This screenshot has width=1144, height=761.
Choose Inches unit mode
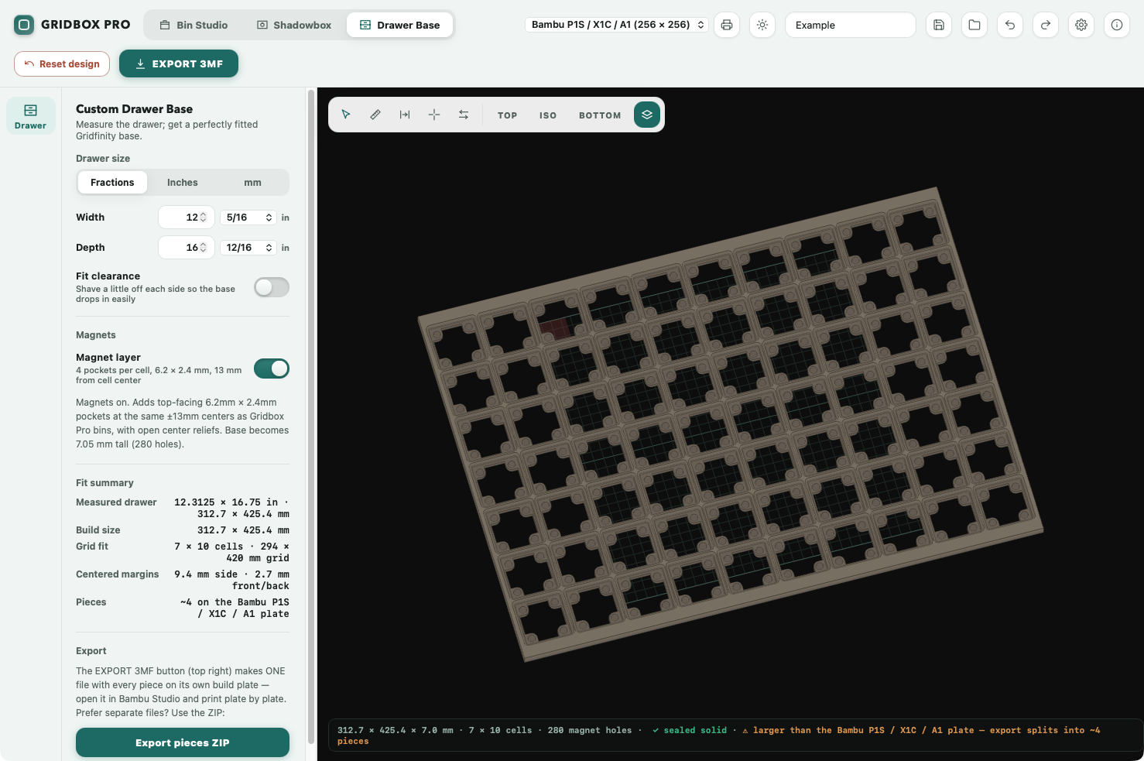(183, 183)
